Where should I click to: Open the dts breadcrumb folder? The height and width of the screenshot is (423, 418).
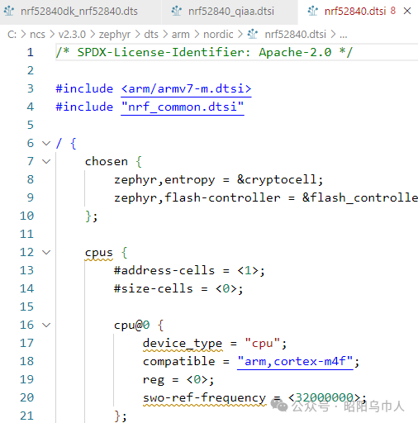click(151, 35)
